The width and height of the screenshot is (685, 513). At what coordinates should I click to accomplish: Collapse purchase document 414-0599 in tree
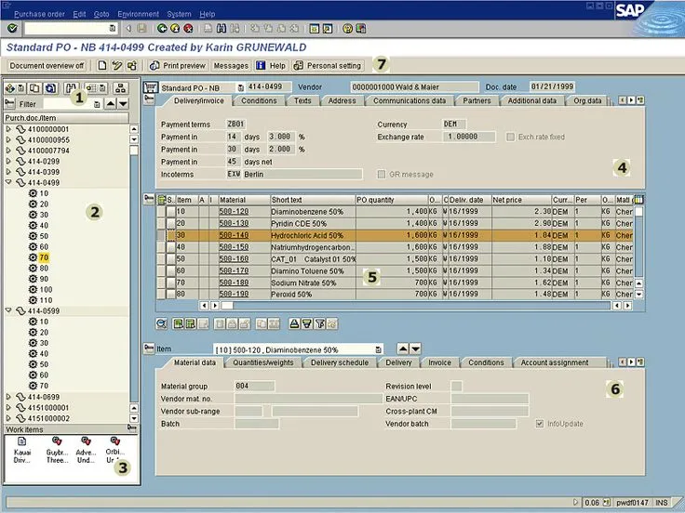(8, 310)
